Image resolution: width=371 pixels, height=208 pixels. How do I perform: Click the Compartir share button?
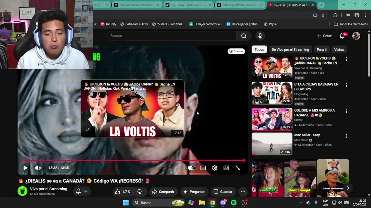[x=163, y=192]
